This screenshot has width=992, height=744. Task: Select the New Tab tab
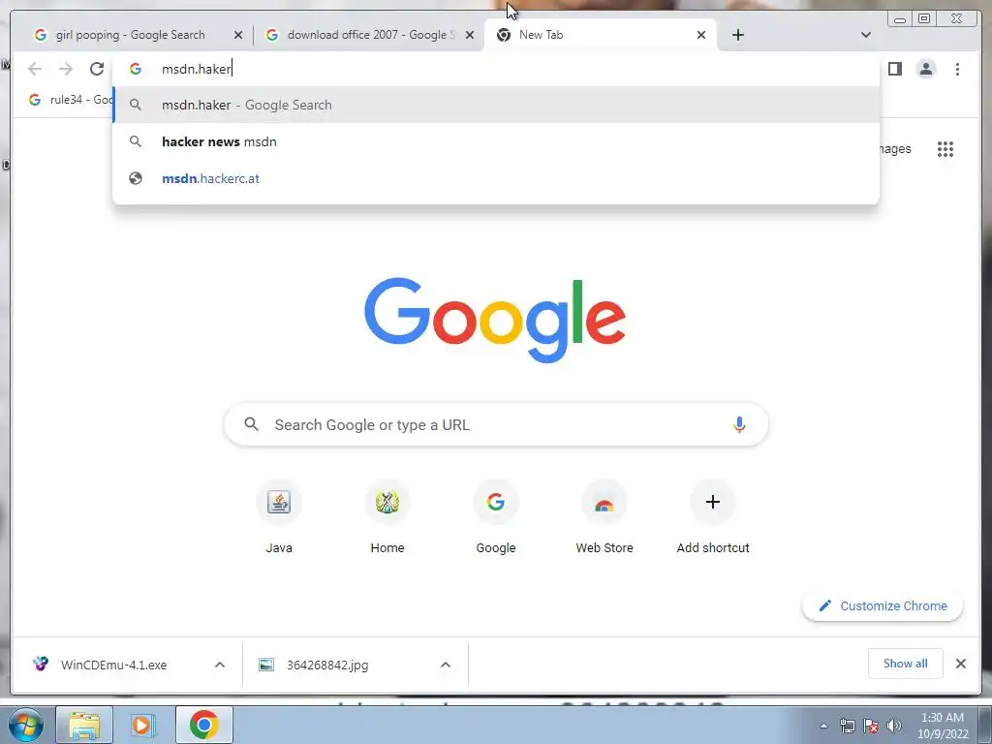coord(601,35)
